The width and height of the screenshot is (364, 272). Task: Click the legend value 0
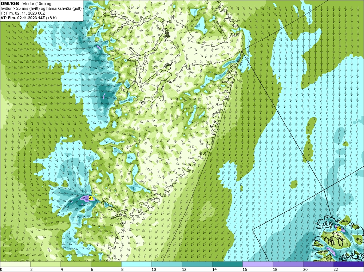coord(1,269)
